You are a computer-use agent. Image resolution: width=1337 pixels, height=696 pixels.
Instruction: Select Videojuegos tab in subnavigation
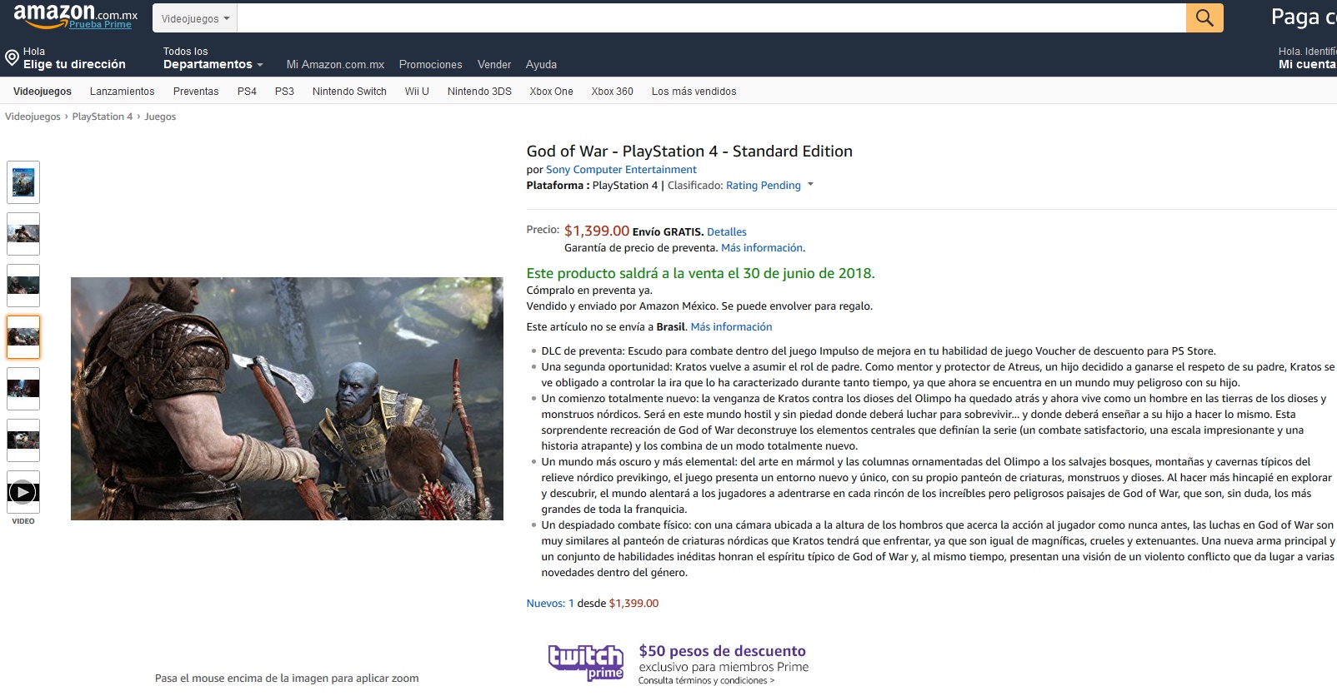click(43, 92)
